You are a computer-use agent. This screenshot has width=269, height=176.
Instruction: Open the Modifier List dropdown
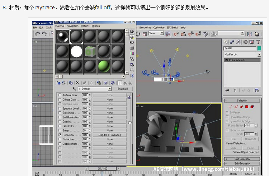(x=242, y=55)
